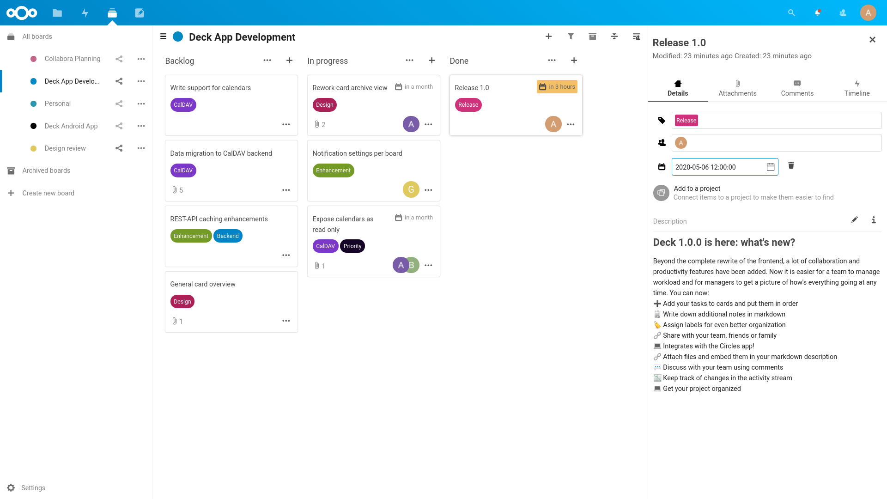This screenshot has width=887, height=499.
Task: Click Add to a project button
Action: click(697, 193)
